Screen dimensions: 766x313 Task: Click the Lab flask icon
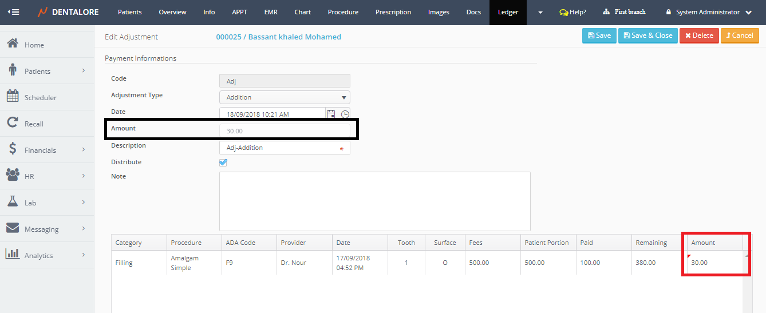point(12,202)
